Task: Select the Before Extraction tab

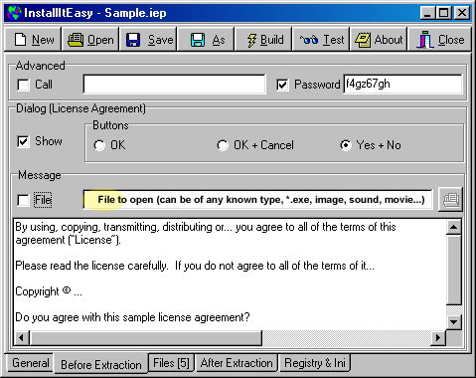Action: pos(101,364)
